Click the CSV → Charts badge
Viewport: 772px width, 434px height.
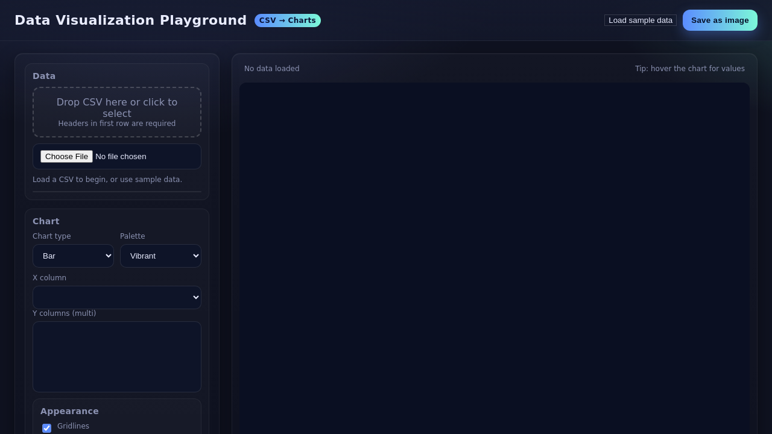pos(288,20)
